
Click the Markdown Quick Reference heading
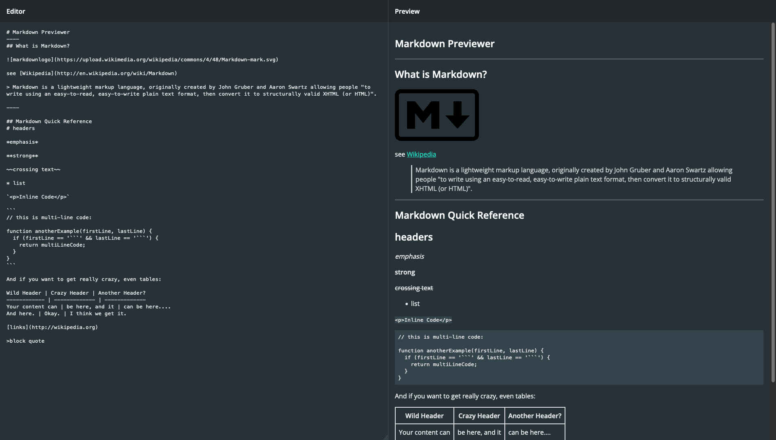[x=460, y=215]
